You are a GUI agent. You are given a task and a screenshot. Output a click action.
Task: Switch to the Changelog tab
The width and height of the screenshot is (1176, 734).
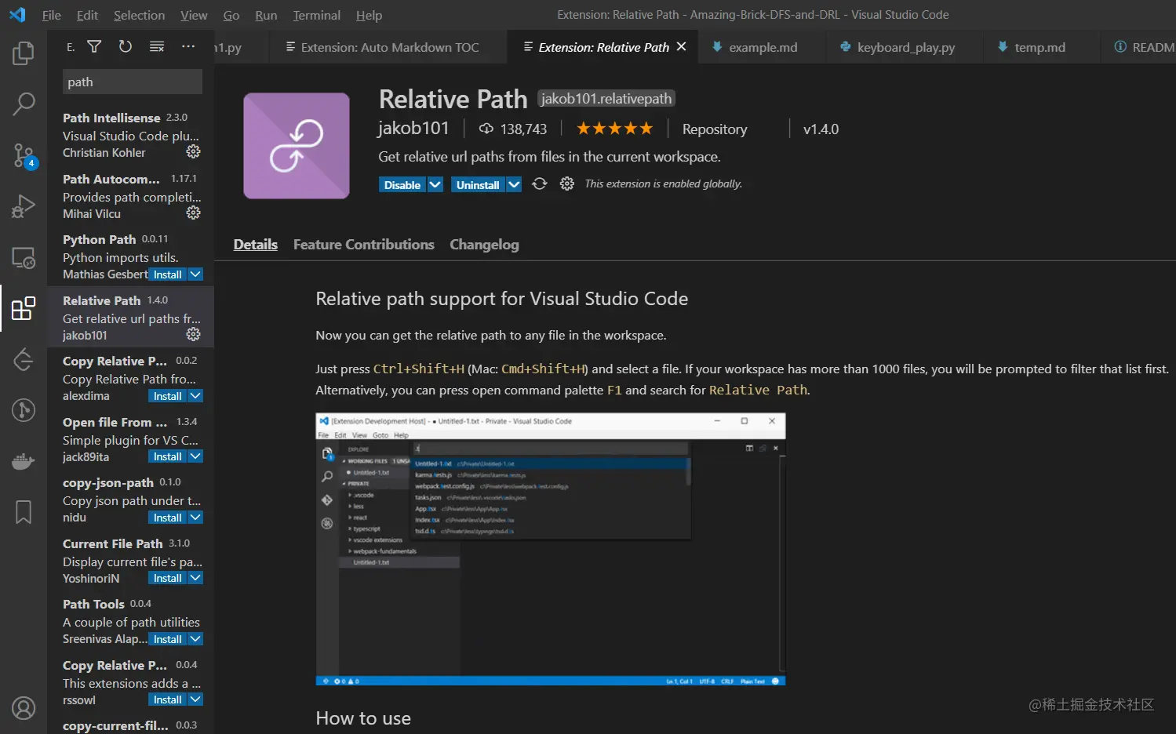484,245
